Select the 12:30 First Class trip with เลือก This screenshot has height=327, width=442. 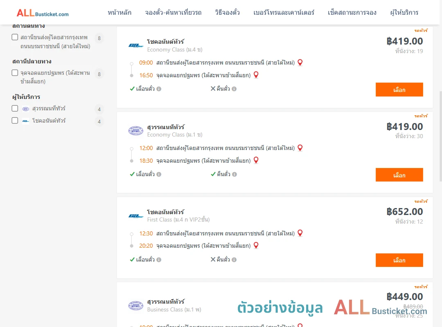pos(399,260)
